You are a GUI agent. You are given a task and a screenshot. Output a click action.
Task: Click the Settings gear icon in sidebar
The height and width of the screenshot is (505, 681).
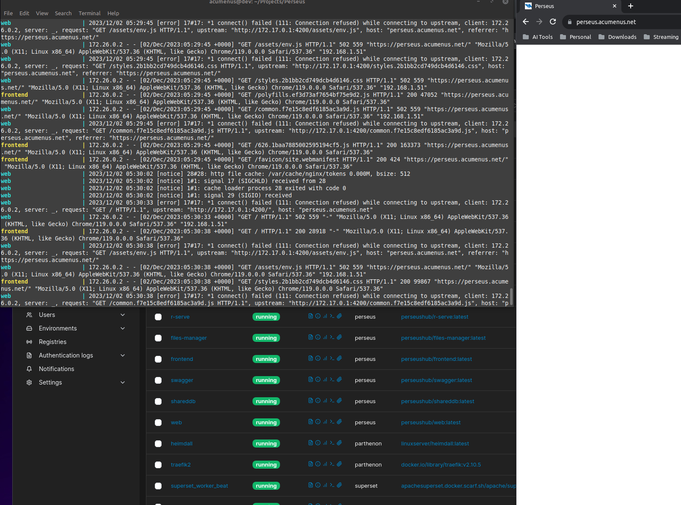click(x=29, y=382)
